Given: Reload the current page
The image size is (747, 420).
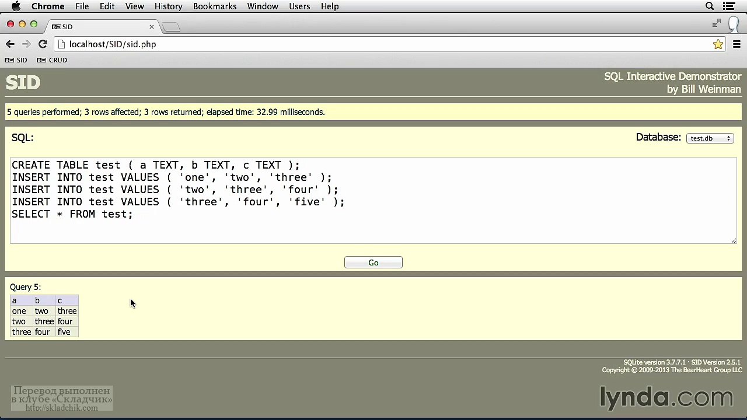Looking at the screenshot, I should click(x=43, y=44).
